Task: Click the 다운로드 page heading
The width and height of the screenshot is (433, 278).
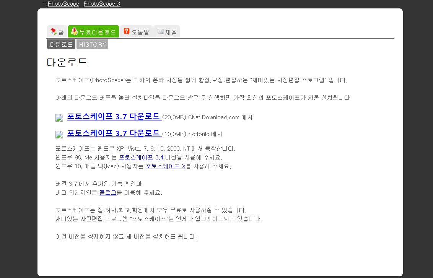Action: point(67,62)
